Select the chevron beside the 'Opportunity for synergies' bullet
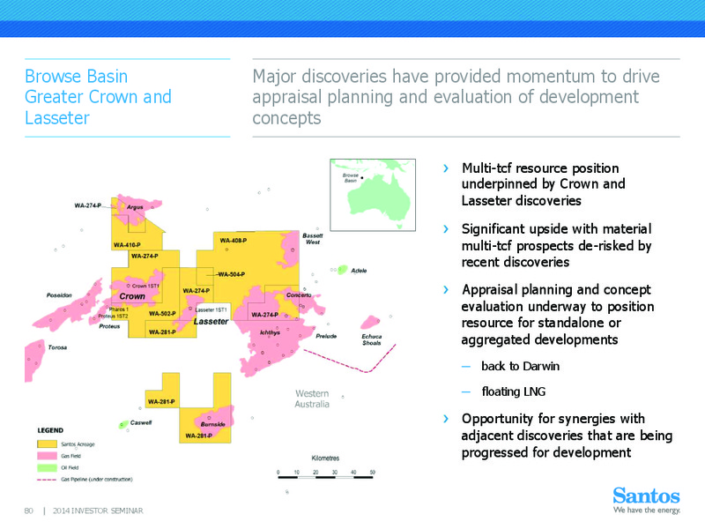 point(446,419)
